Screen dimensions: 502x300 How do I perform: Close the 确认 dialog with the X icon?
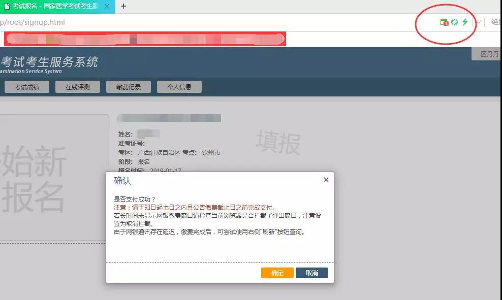pyautogui.click(x=326, y=180)
